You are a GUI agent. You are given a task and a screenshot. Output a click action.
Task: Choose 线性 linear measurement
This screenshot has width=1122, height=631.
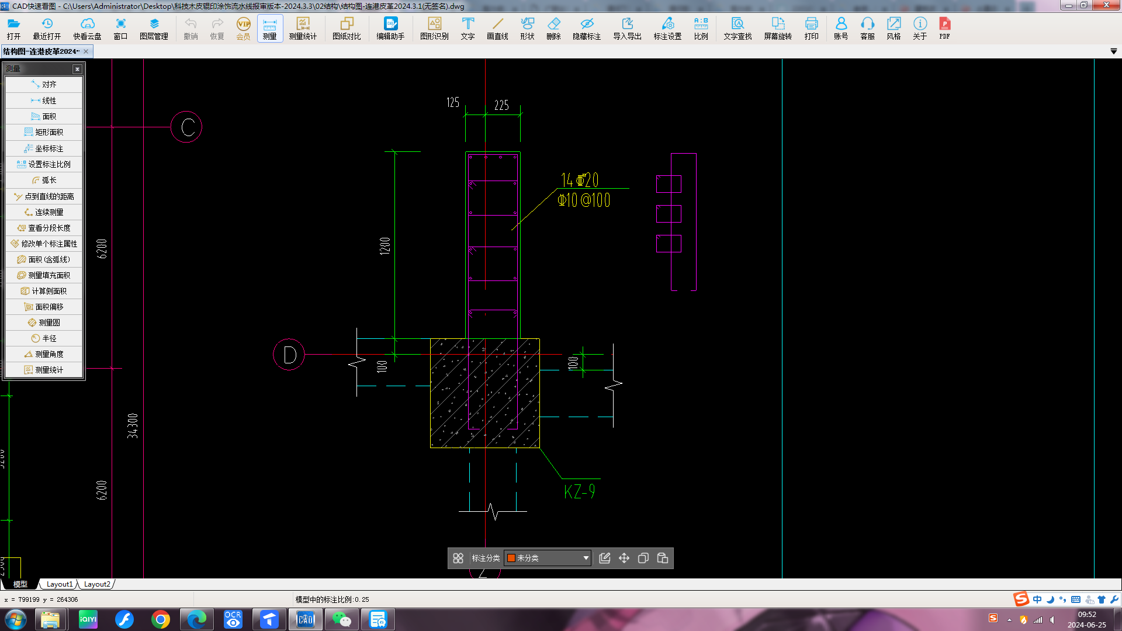point(44,100)
